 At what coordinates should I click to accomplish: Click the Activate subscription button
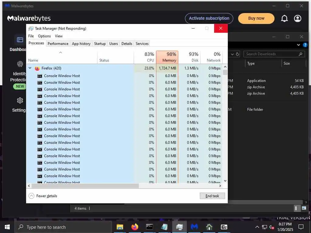209,18
